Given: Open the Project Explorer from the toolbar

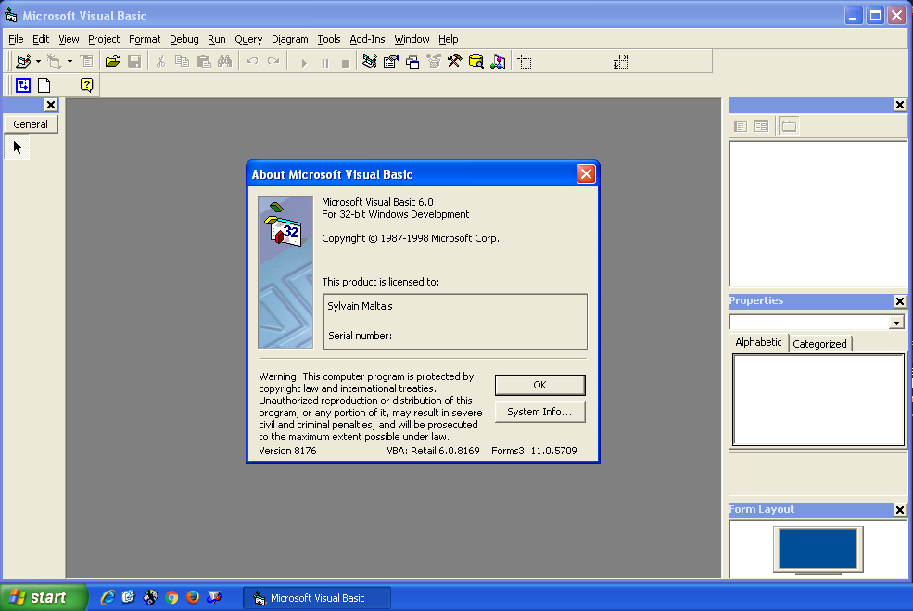Looking at the screenshot, I should [x=370, y=62].
